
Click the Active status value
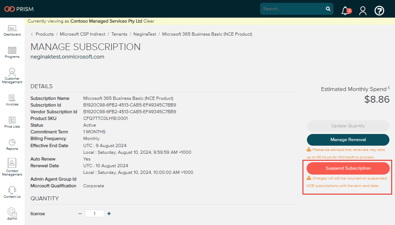[90, 125]
